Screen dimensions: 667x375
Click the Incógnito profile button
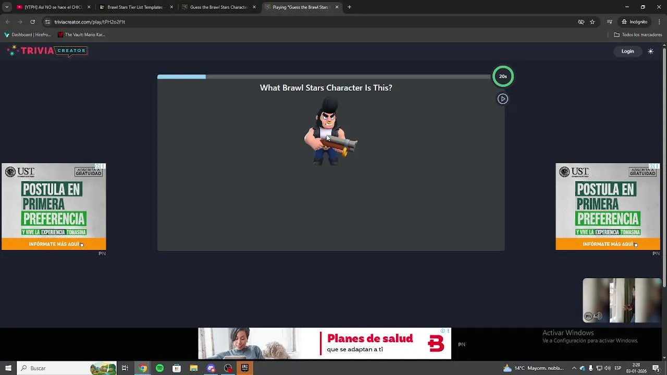click(634, 22)
